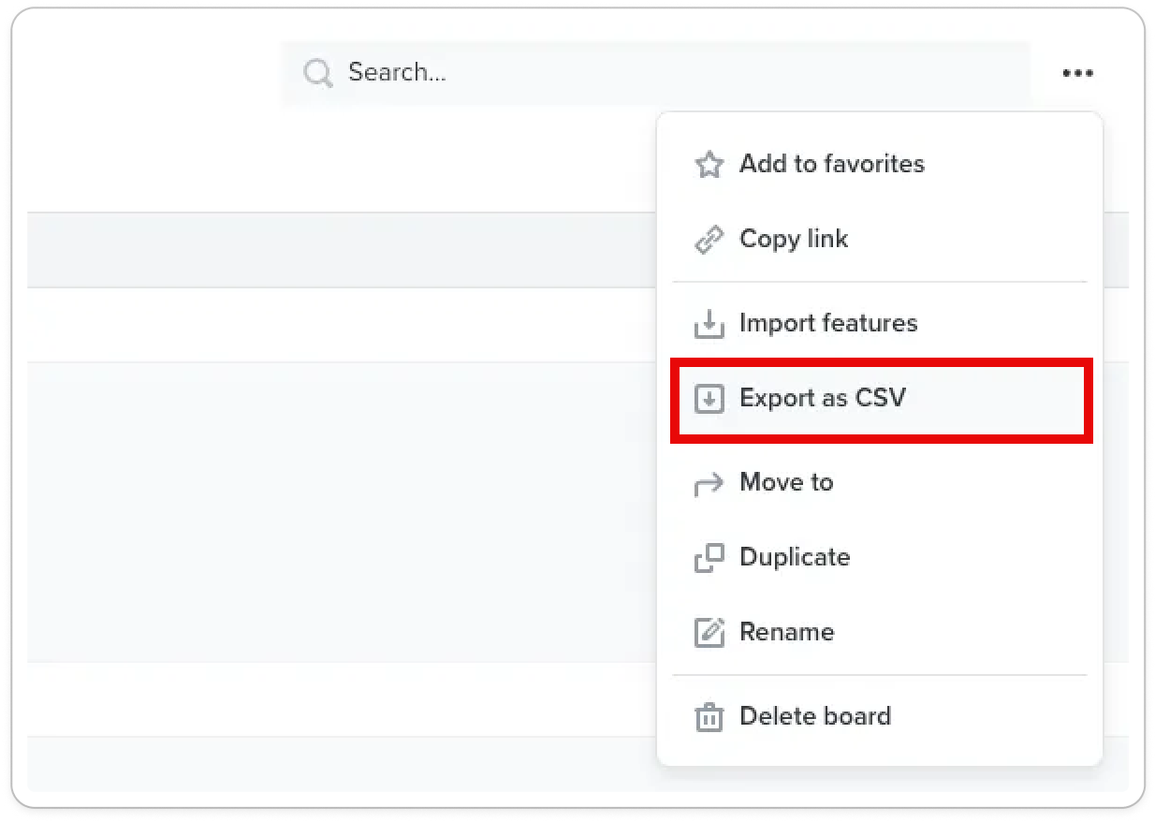Viewport: 1155px width, 822px height.
Task: Select Add to favorites menu entry
Action: coord(880,164)
